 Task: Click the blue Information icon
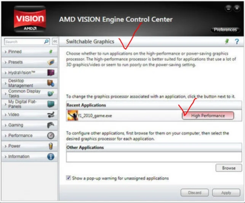click(x=51, y=156)
